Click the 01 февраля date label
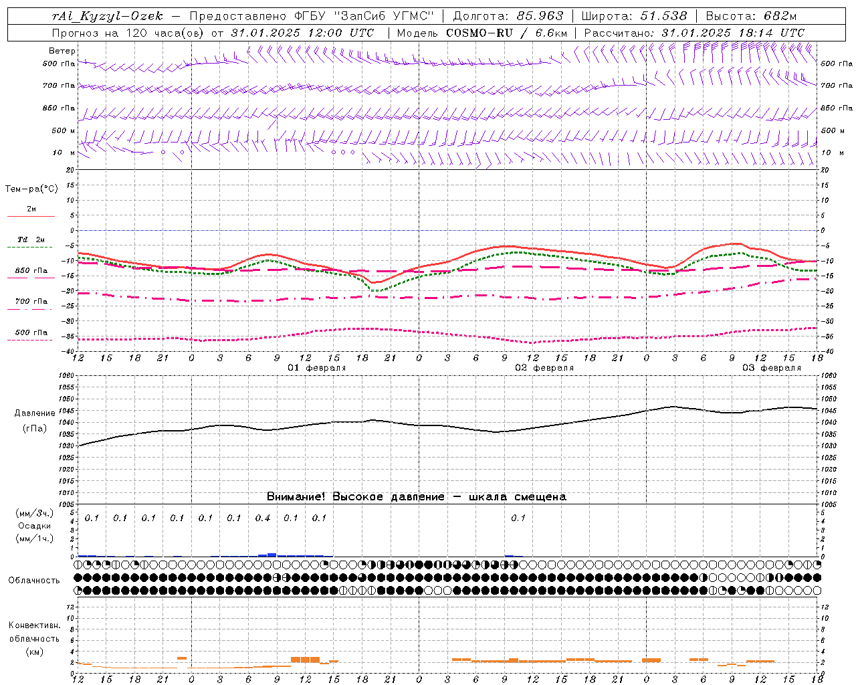The image size is (856, 685). (x=317, y=368)
